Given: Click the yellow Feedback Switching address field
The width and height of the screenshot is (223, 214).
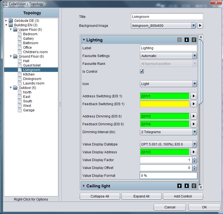Looking at the screenshot, I should pos(164,104).
